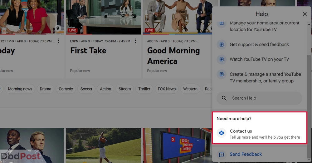Click the Search Help input field
The width and height of the screenshot is (312, 163).
click(259, 98)
